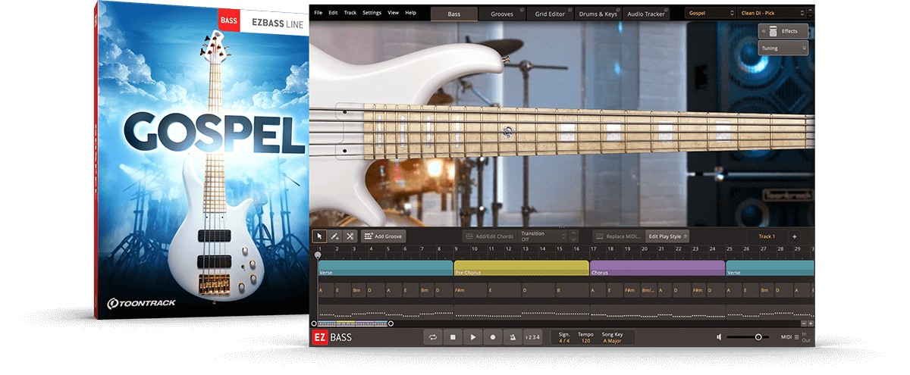Click the F#m chord under Pre Chorus
This screenshot has height=375, width=910.
click(470, 290)
